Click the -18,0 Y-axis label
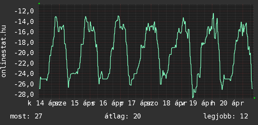 click(24, 43)
